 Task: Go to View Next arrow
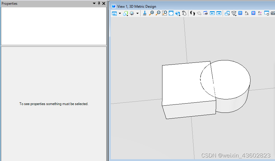point(219,13)
